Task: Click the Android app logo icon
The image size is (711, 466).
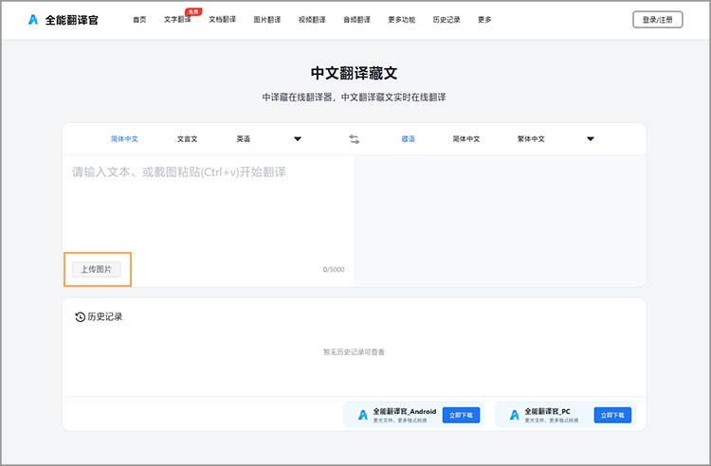Action: [x=362, y=415]
